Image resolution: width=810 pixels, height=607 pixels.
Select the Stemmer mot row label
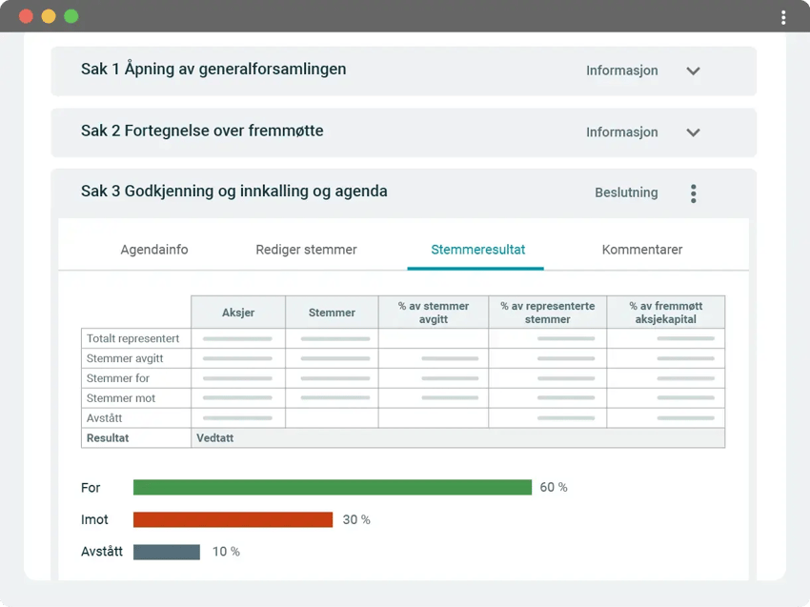click(x=120, y=398)
